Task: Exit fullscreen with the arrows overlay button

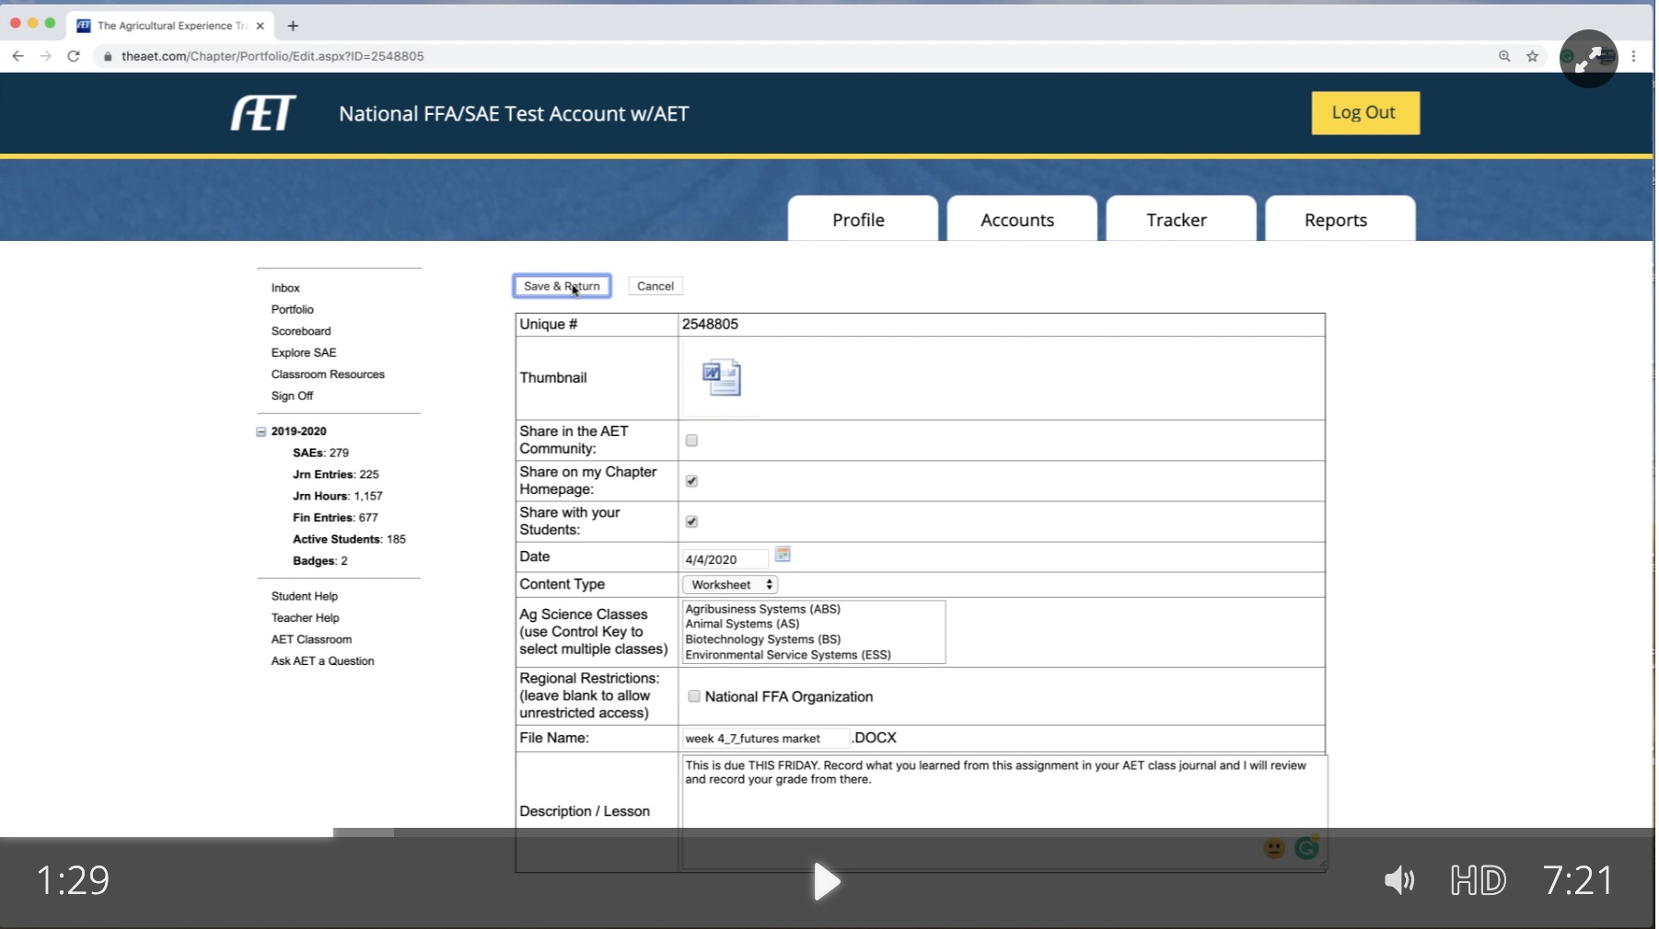Action: point(1589,59)
